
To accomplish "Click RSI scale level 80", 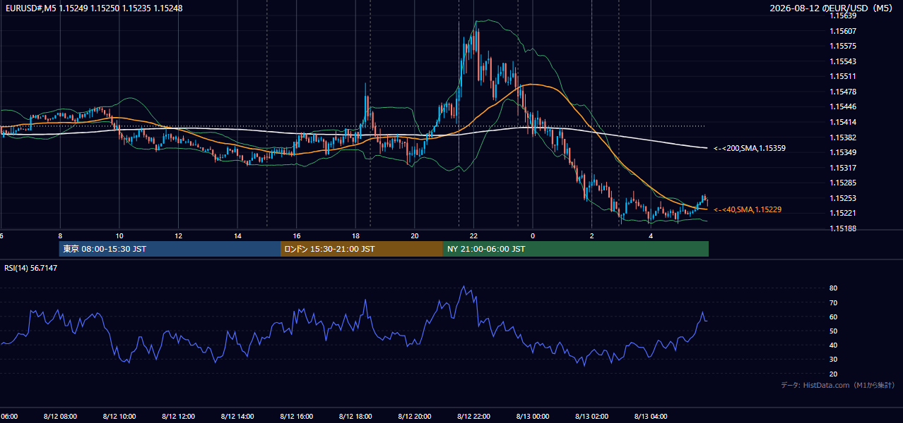I will pos(834,288).
